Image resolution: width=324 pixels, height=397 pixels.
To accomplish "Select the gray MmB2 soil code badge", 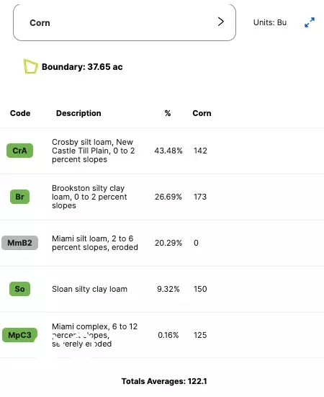I will (x=19, y=243).
